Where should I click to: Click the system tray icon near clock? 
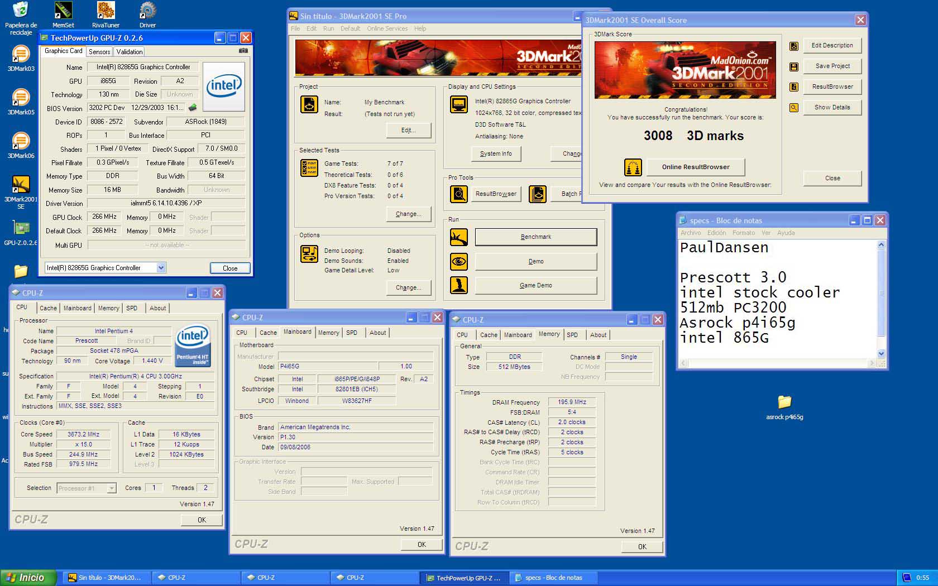(906, 578)
